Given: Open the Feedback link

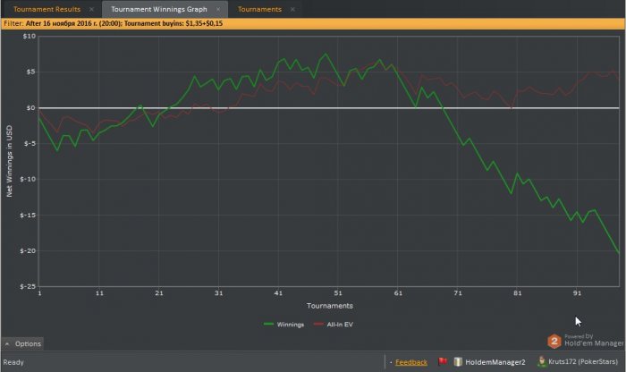Looking at the screenshot, I should (x=410, y=362).
